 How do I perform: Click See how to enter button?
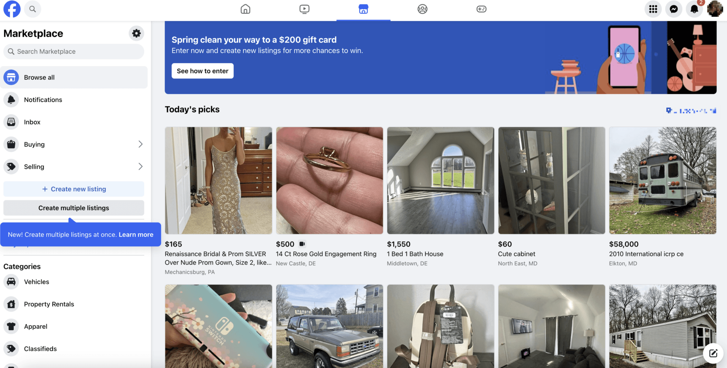[202, 71]
